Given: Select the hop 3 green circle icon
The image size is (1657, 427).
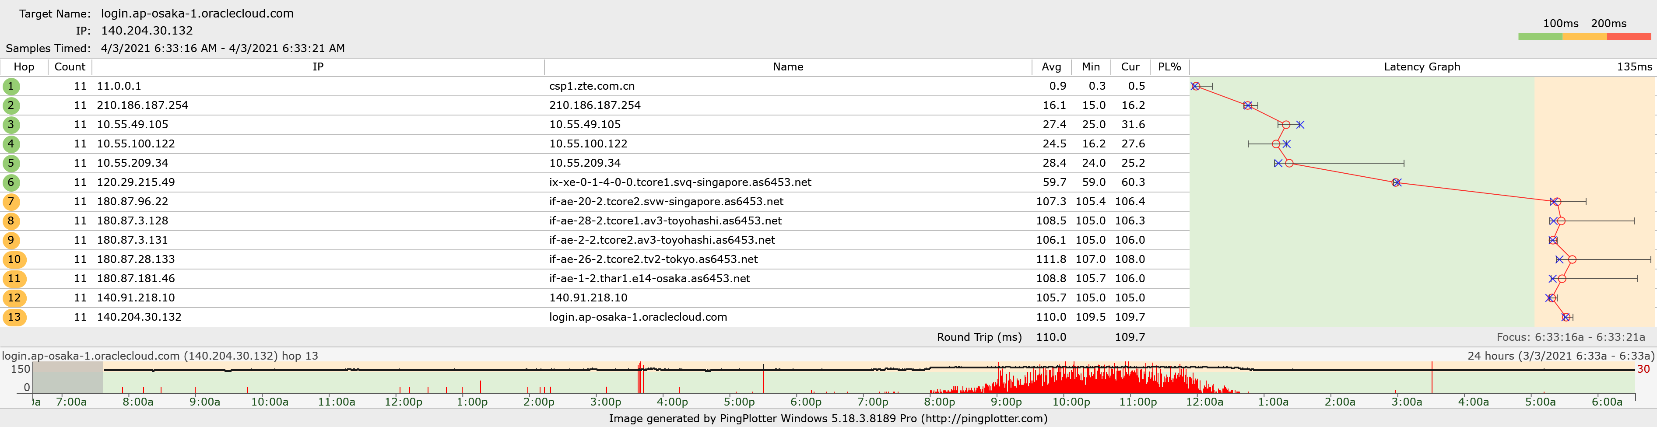Looking at the screenshot, I should pos(11,125).
